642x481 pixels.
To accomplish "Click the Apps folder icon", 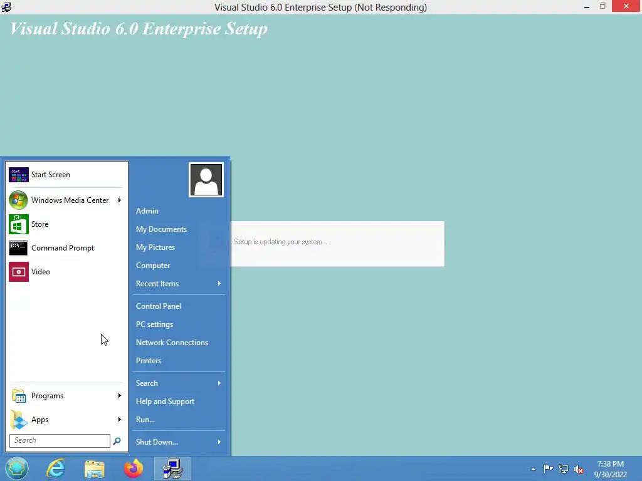I will coord(18,420).
